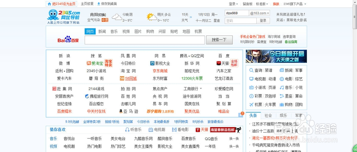This screenshot has height=152, width=357.
Task: Click the email username field rlzxx969
Action: (x=237, y=13)
